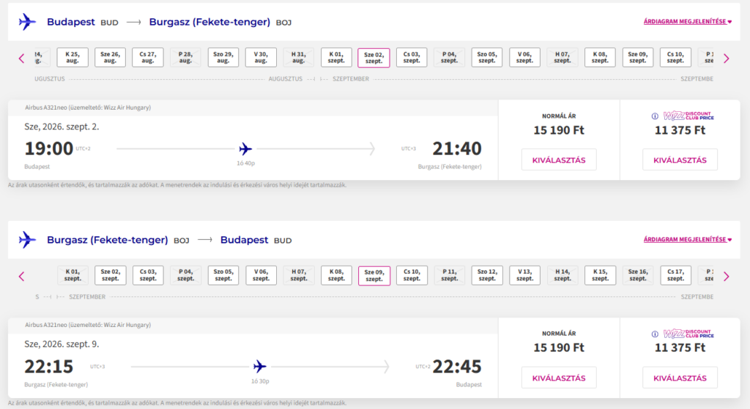The image size is (750, 409).
Task: Choose outbound normal price 15 190 Ft Kiválasztás
Action: coord(559,160)
